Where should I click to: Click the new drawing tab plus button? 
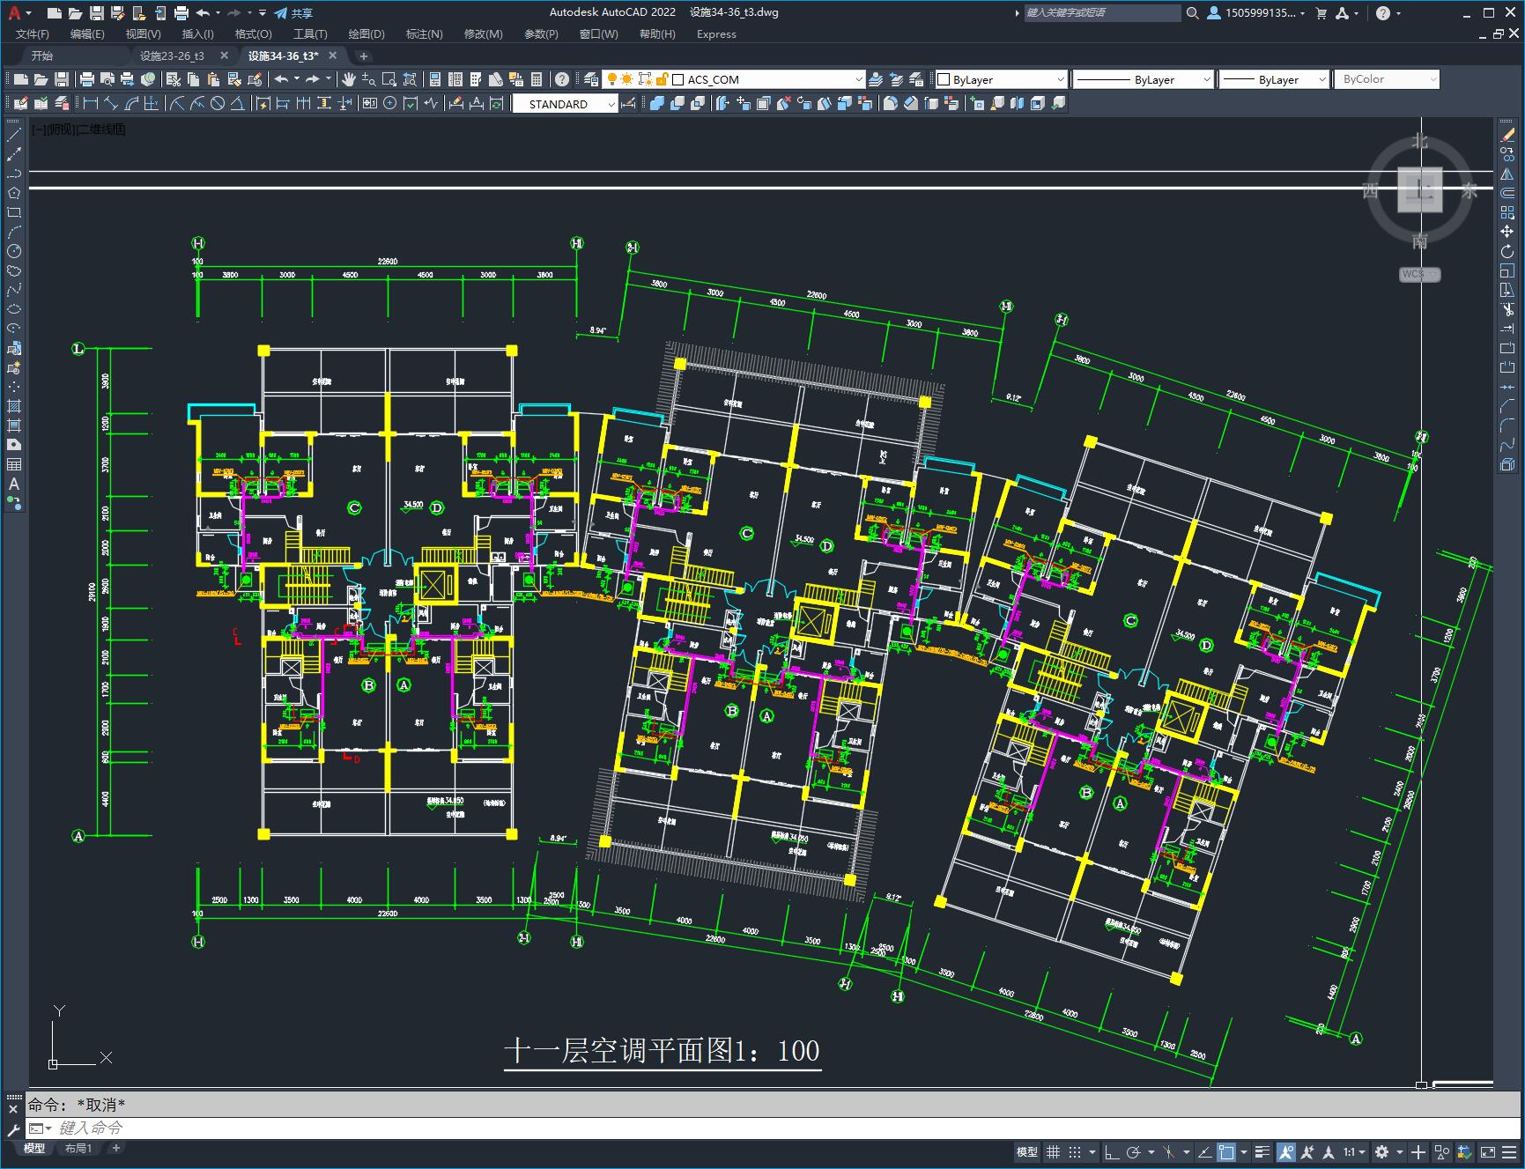[x=364, y=55]
